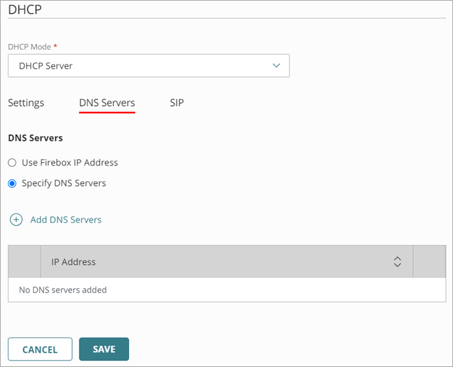Switch to the DNS Servers tab
Image resolution: width=453 pixels, height=367 pixels.
point(107,103)
